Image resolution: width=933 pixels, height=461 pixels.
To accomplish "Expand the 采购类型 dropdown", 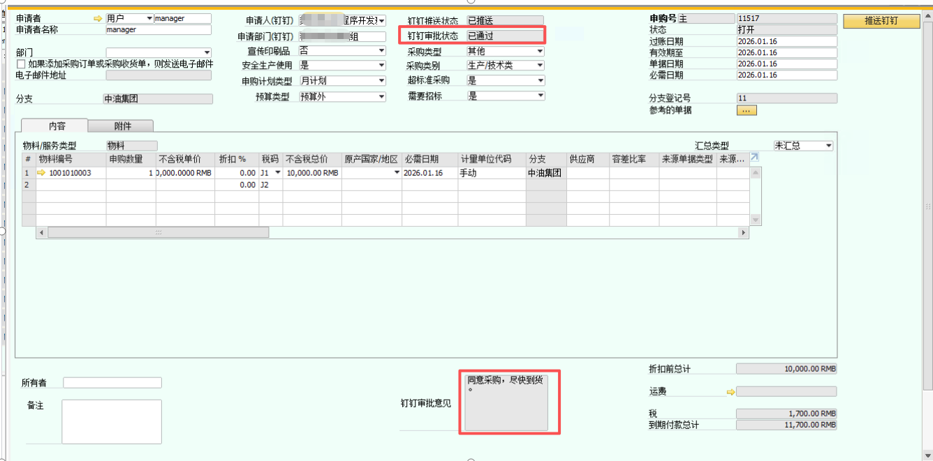I will tap(540, 52).
